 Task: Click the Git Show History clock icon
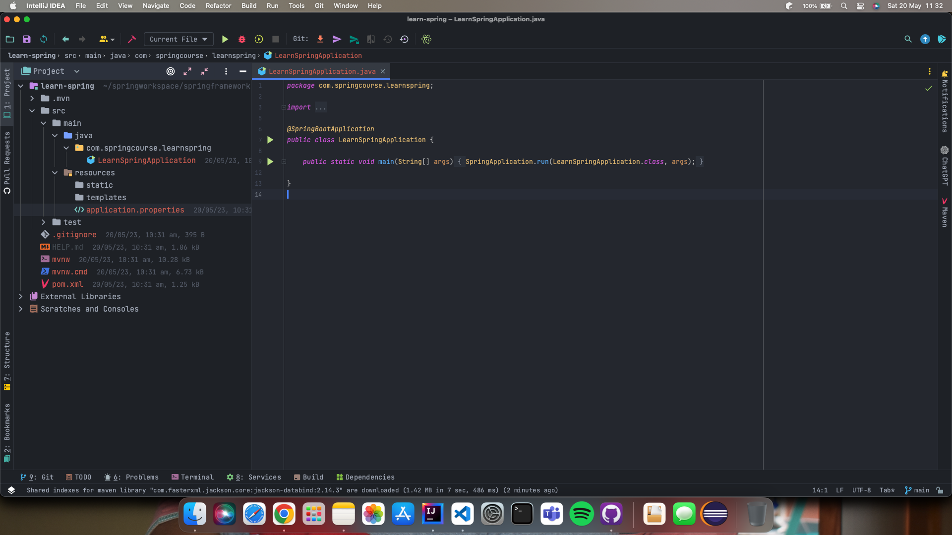point(388,39)
